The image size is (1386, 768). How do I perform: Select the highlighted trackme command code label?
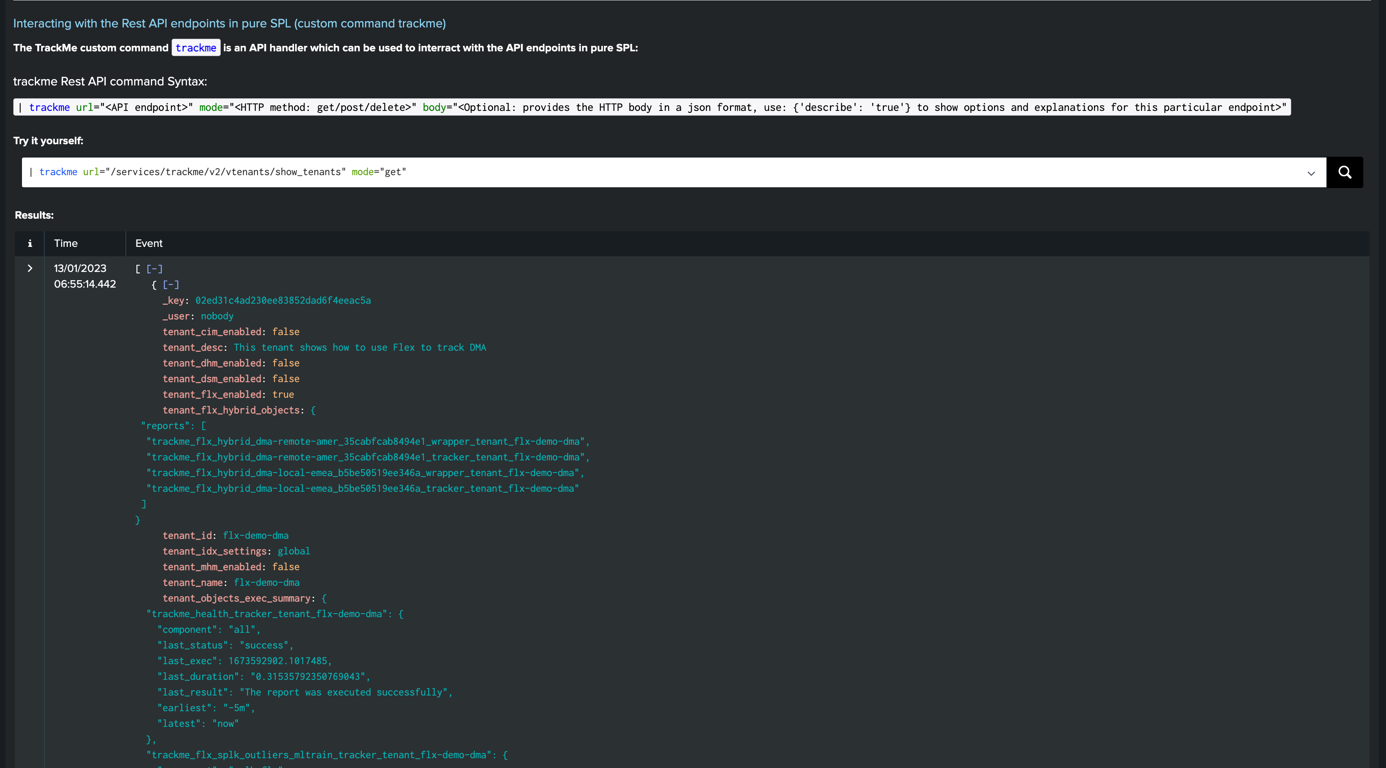tap(196, 48)
